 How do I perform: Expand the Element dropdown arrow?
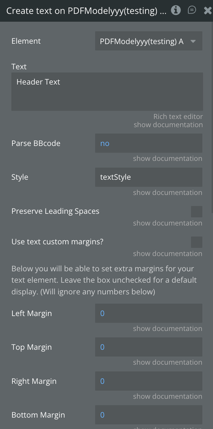point(193,41)
